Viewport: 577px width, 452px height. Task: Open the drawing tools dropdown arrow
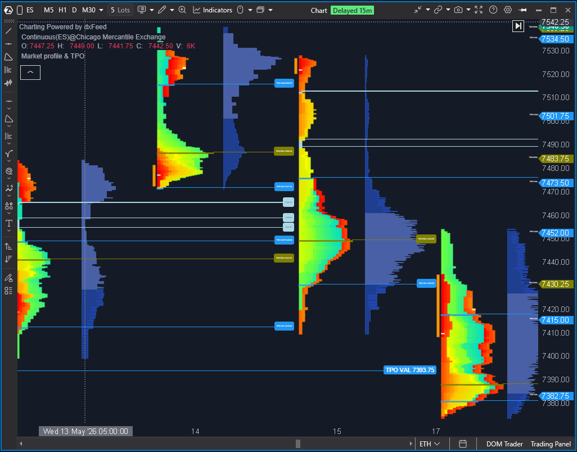pos(172,10)
